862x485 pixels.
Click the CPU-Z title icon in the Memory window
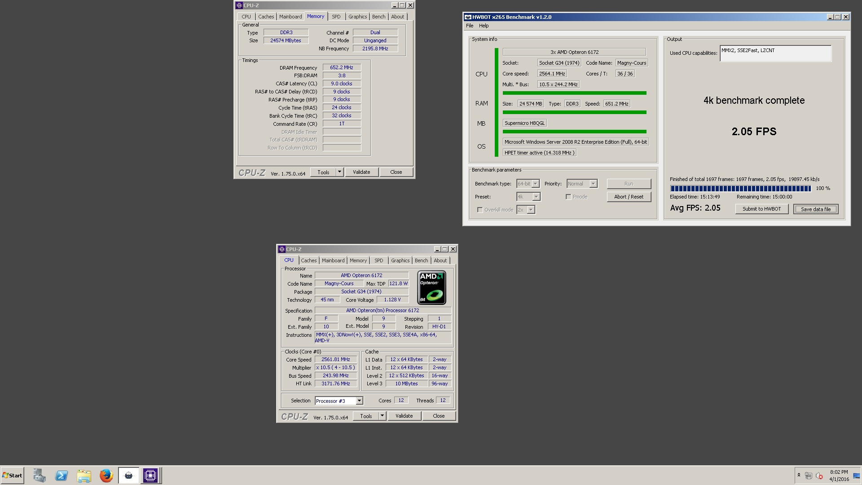pos(239,5)
